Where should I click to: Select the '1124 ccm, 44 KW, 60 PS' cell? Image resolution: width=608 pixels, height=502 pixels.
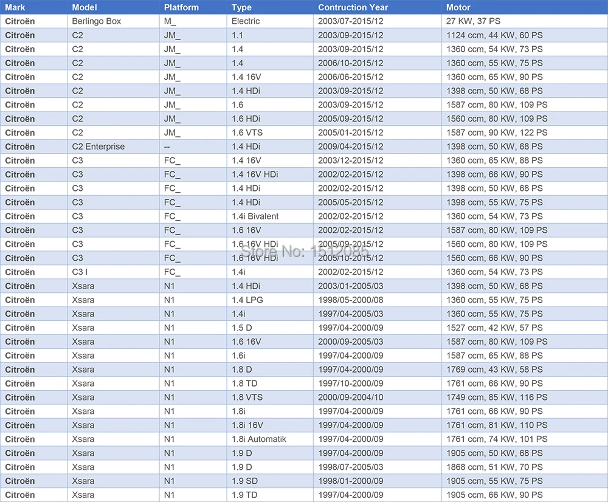[x=525, y=35]
